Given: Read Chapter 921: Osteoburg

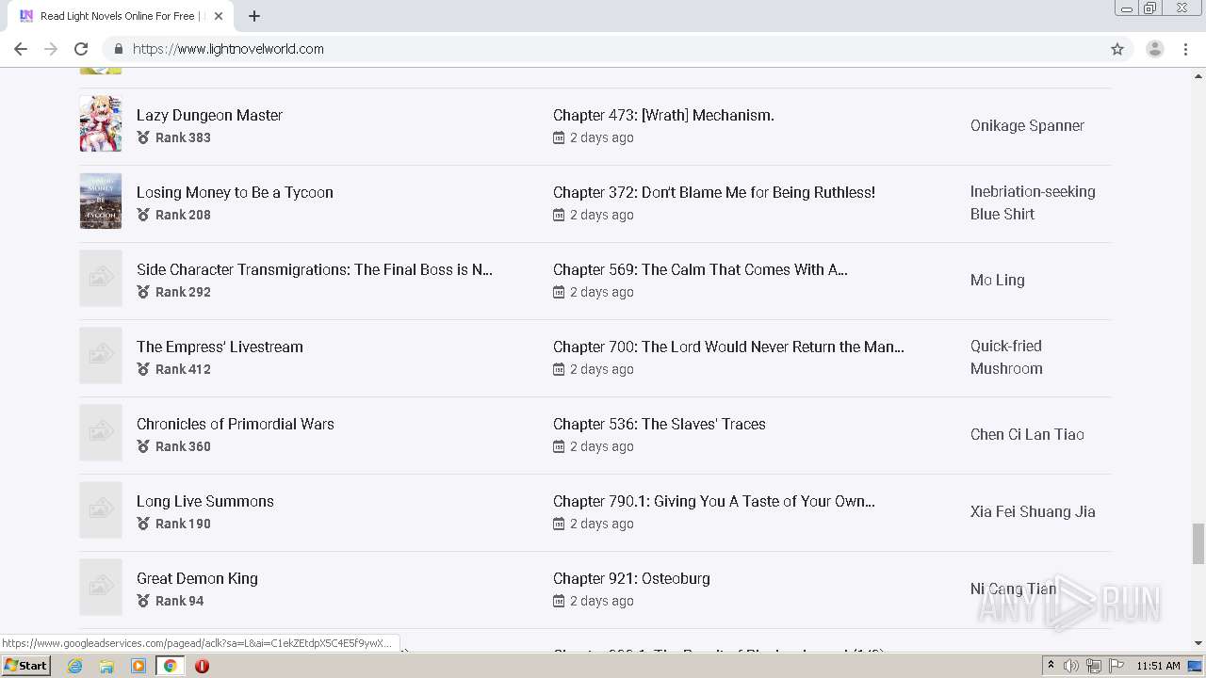Looking at the screenshot, I should coord(631,578).
